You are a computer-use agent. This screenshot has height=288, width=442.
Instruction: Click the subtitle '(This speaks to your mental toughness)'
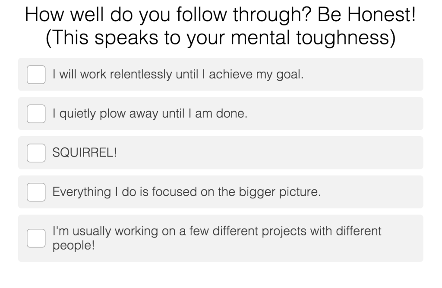[221, 38]
